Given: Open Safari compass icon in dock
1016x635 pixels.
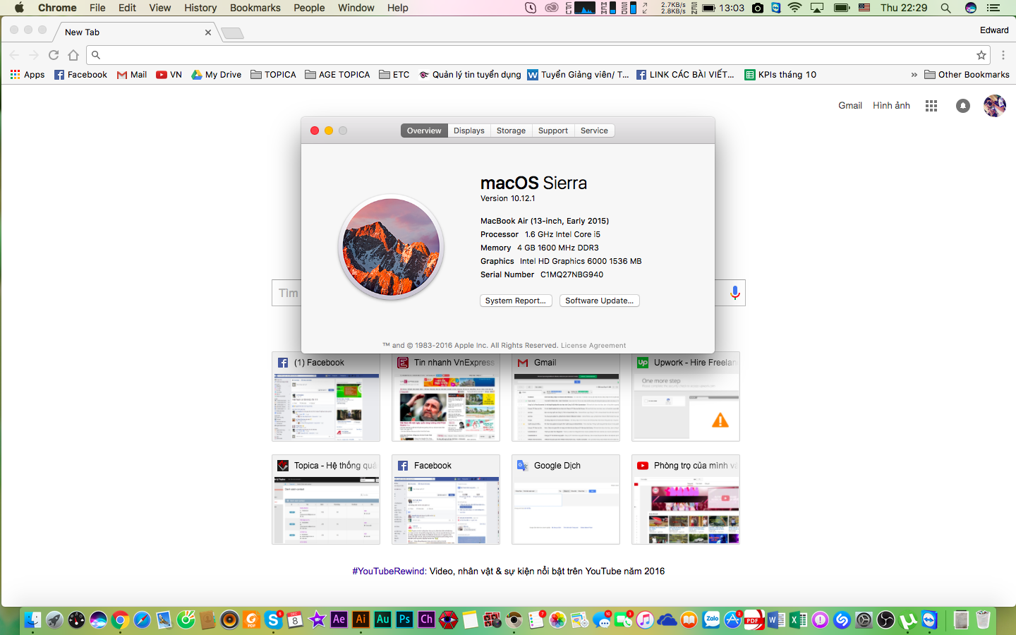Looking at the screenshot, I should [x=142, y=620].
